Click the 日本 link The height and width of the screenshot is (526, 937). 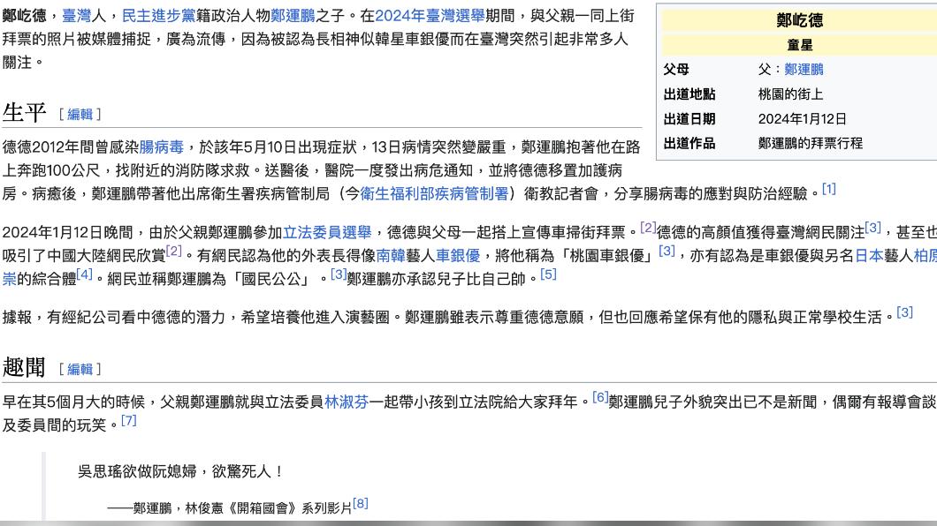(868, 256)
